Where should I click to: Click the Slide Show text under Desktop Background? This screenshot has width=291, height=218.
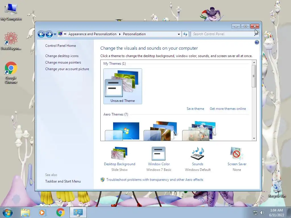[120, 170]
